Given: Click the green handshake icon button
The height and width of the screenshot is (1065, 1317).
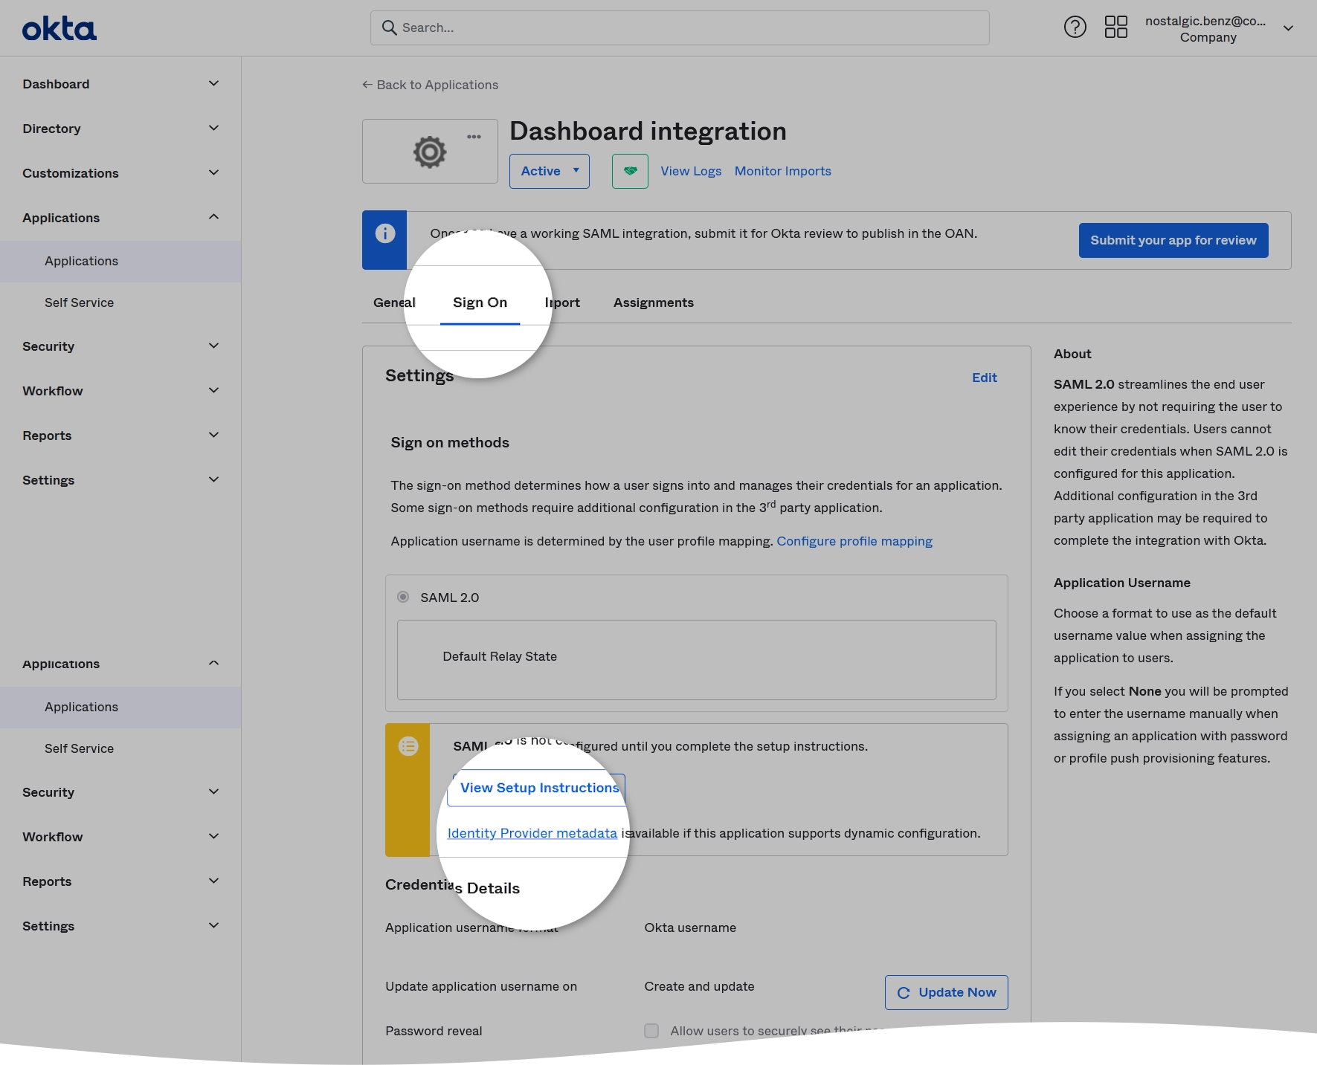Looking at the screenshot, I should coord(630,171).
